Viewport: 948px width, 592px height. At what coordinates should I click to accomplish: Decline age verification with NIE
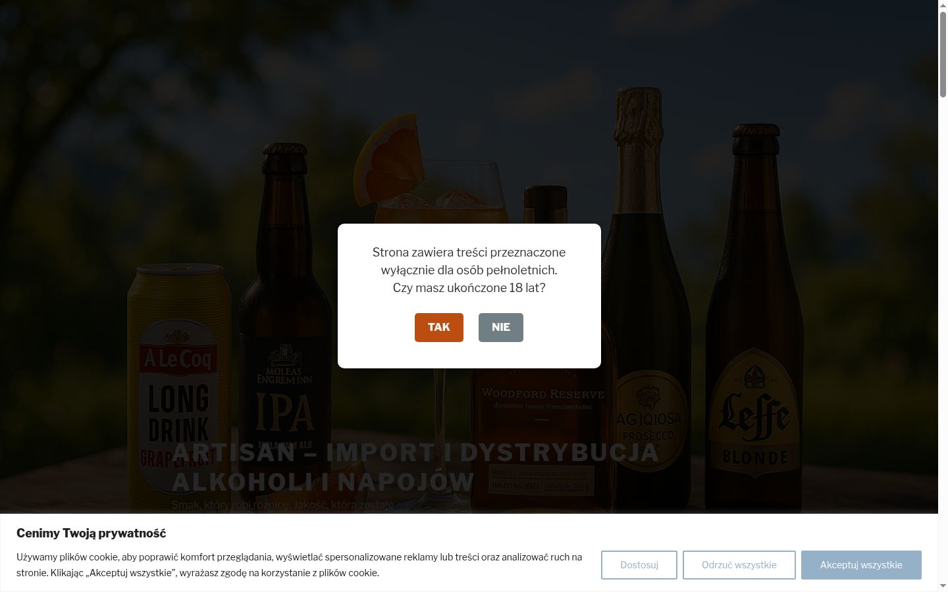[x=501, y=328]
